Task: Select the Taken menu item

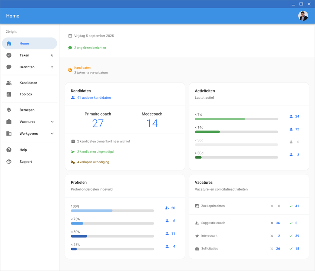Action: point(24,55)
